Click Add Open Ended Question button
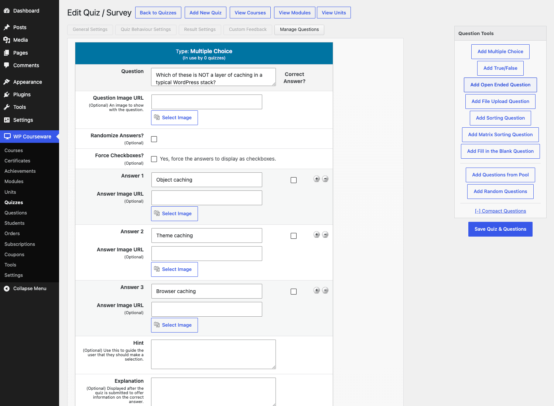 click(x=500, y=85)
